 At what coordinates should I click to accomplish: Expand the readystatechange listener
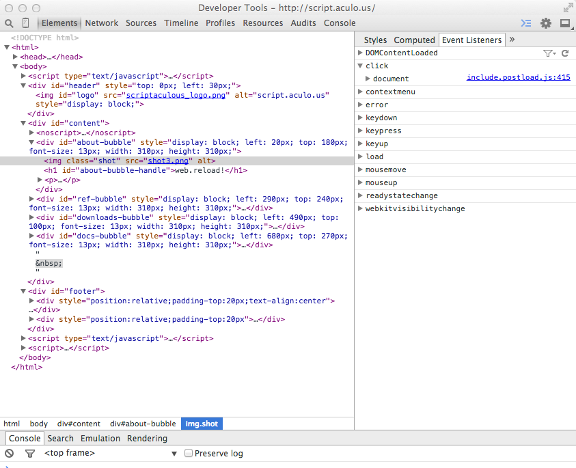coord(360,195)
